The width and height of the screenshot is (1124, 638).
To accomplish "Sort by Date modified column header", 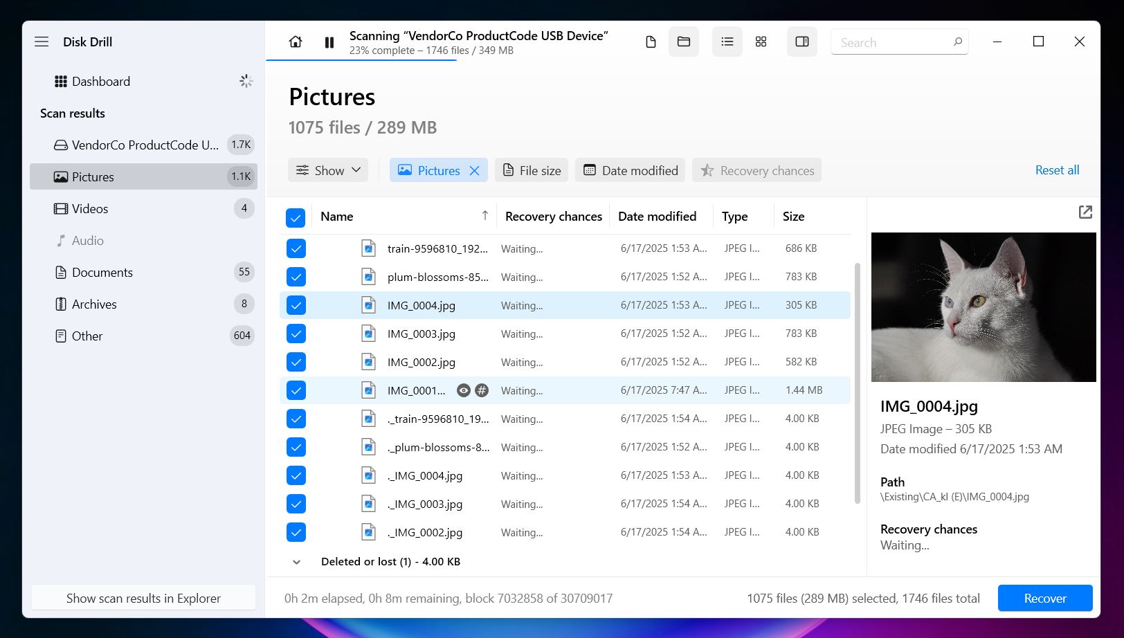I will tap(657, 217).
